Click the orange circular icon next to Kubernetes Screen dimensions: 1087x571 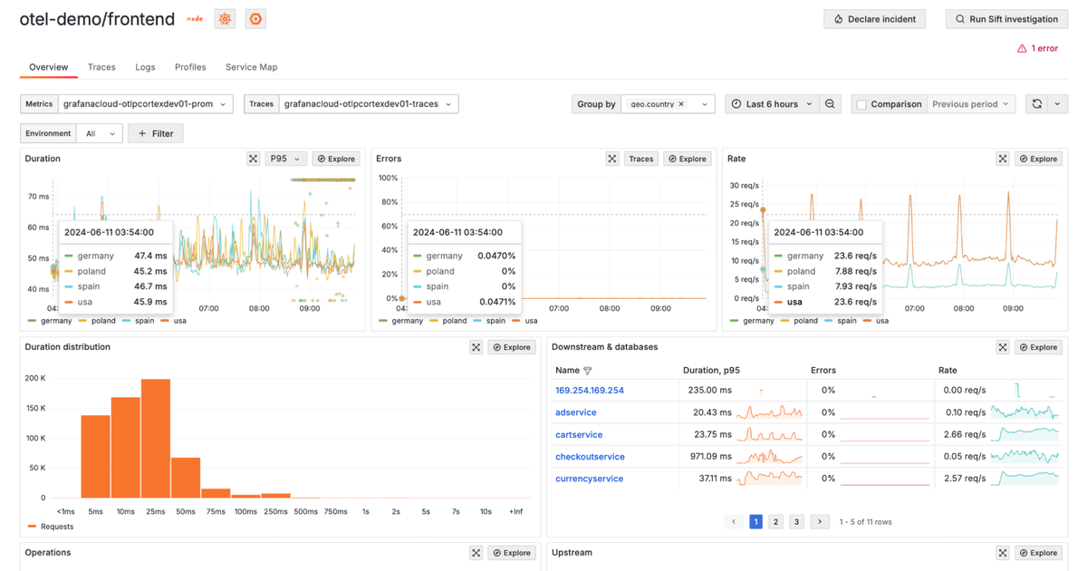tap(255, 19)
